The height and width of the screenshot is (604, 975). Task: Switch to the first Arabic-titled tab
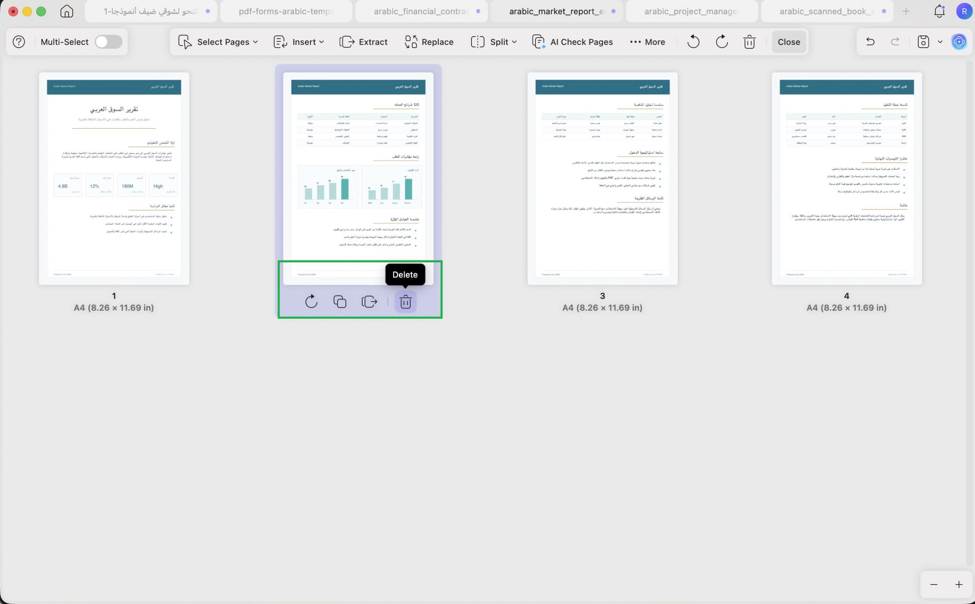151,11
